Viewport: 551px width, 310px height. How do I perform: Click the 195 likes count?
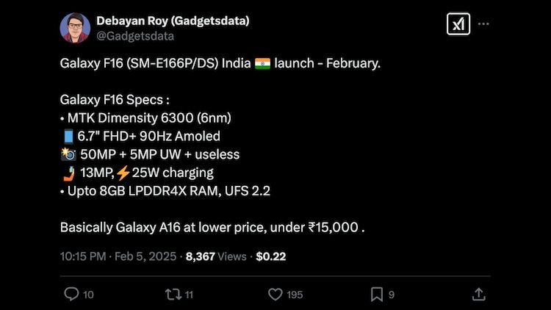click(295, 295)
